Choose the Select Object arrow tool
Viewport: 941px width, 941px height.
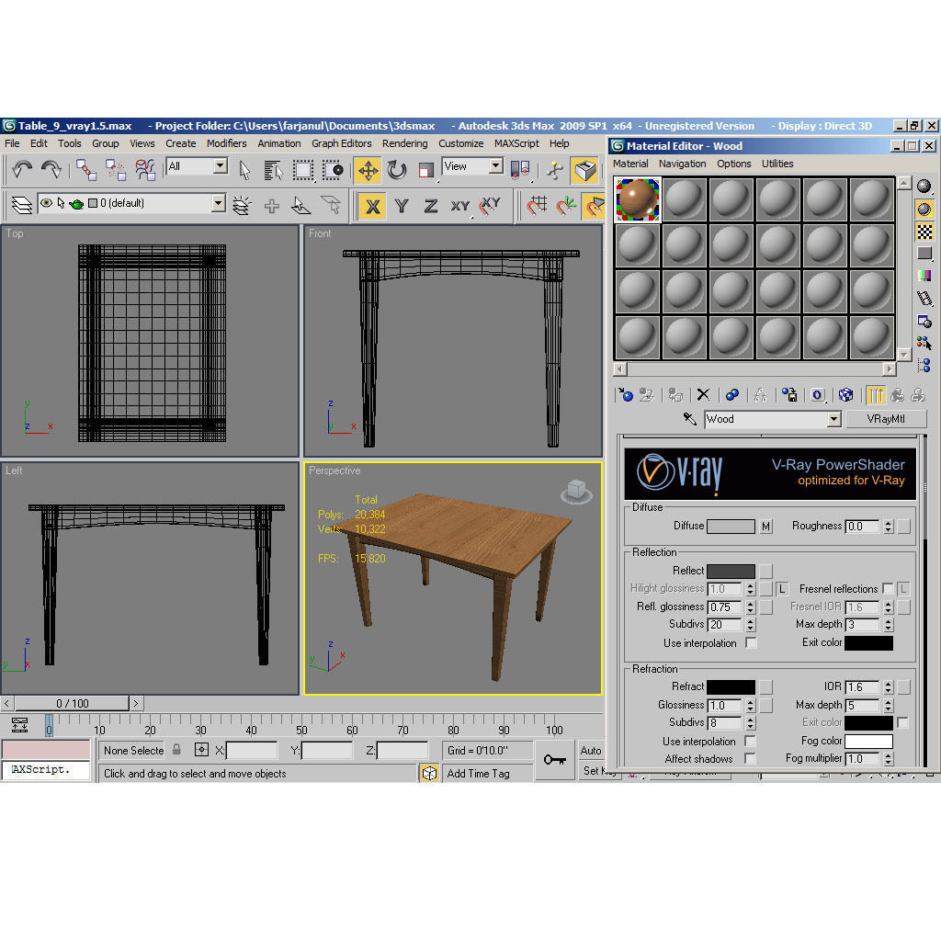coord(244,170)
